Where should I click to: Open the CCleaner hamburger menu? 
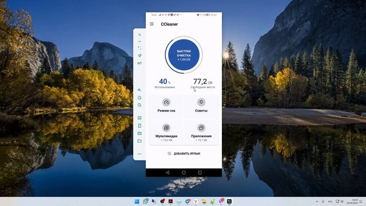click(152, 24)
